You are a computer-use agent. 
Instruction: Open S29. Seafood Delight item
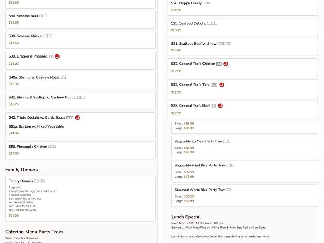[242, 27]
